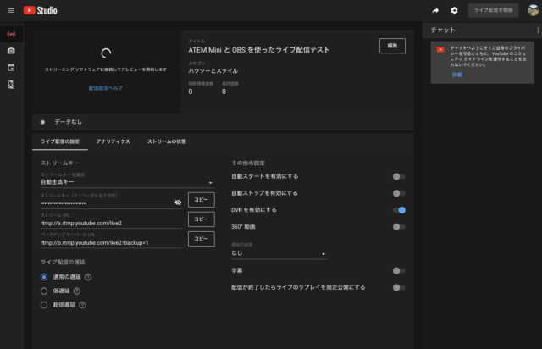Open the hamburger menu next to YouTube Studio
Image resolution: width=542 pixels, height=349 pixels.
[x=11, y=10]
